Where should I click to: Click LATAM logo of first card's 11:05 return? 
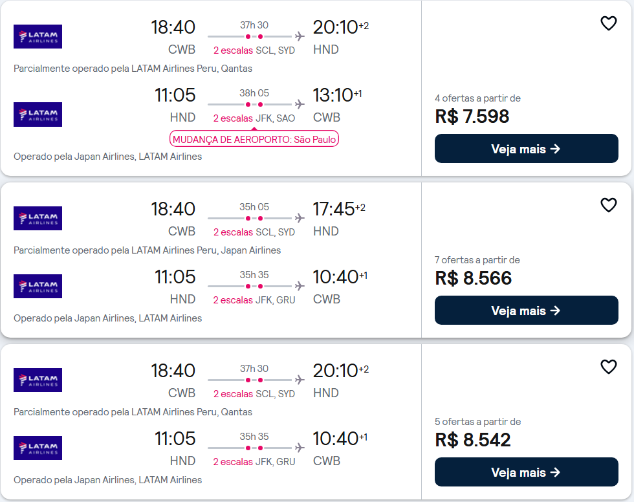pyautogui.click(x=38, y=115)
